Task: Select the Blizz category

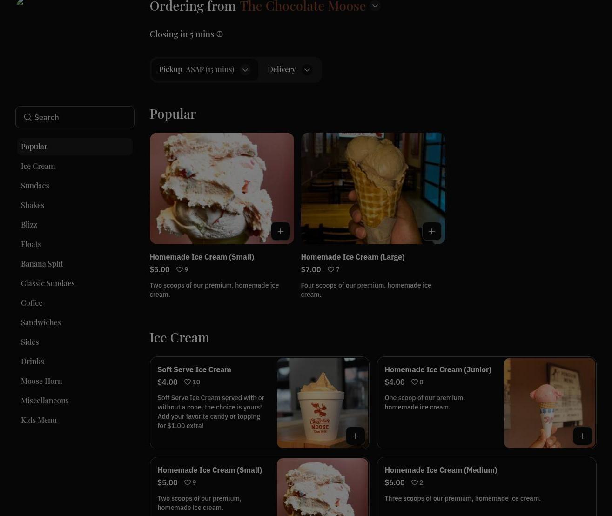Action: [x=75, y=225]
